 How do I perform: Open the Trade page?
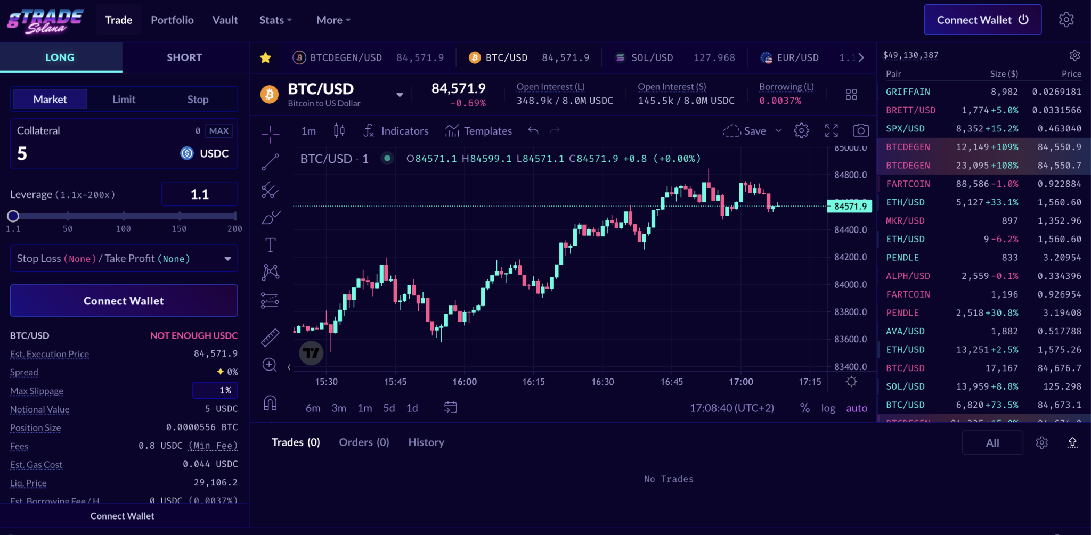(118, 20)
